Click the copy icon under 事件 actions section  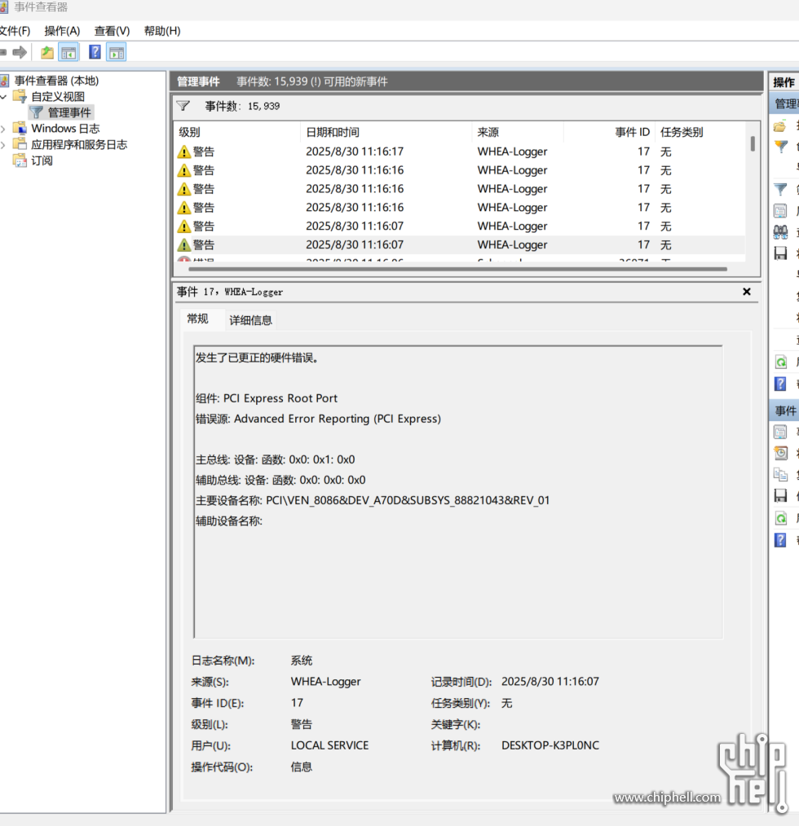click(x=780, y=474)
